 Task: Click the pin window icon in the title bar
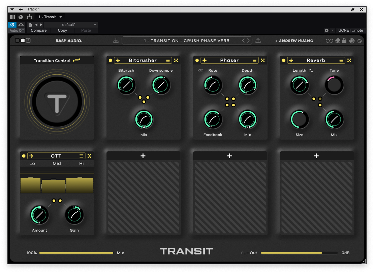352,9
